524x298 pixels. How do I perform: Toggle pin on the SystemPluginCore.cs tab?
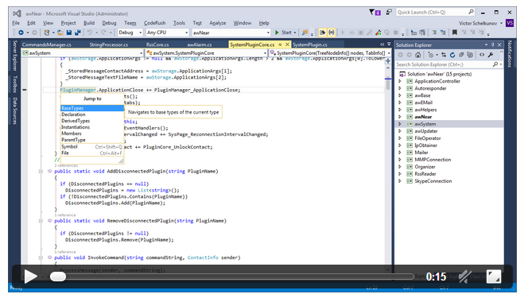280,45
